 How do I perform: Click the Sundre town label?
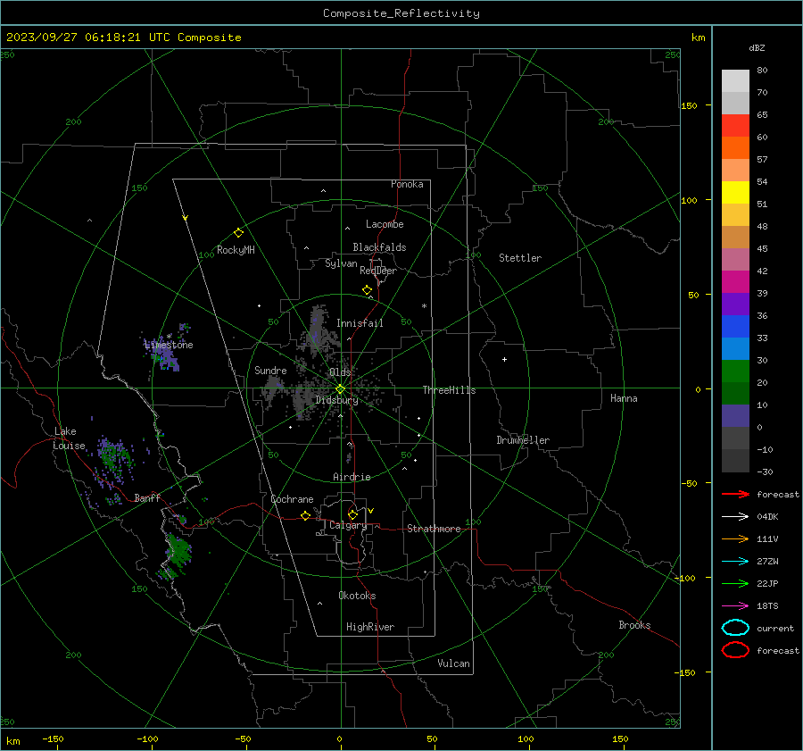(270, 370)
